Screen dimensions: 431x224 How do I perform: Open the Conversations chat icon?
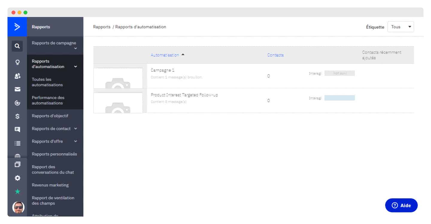click(x=17, y=129)
